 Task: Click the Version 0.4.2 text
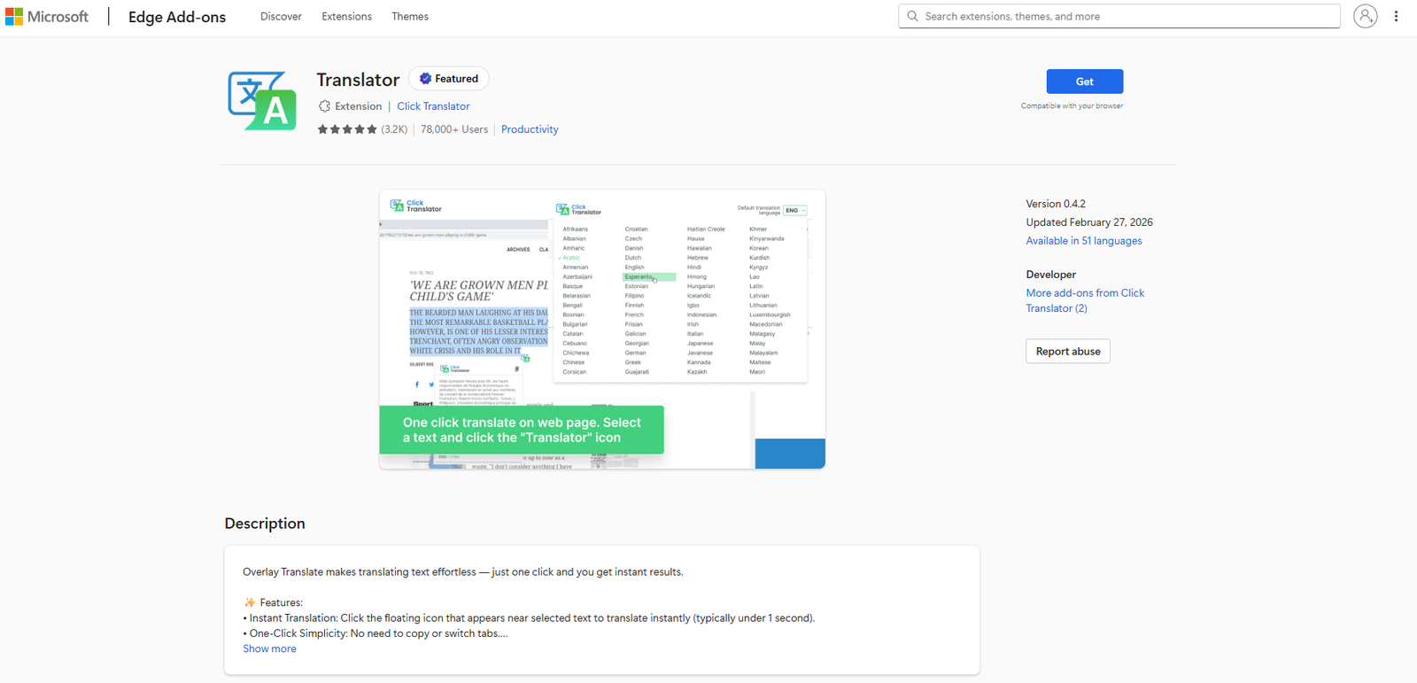point(1056,204)
